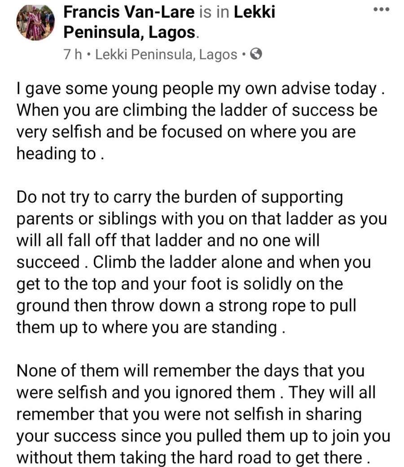
Task: Open the three-dot post options menu
Action: pyautogui.click(x=381, y=9)
